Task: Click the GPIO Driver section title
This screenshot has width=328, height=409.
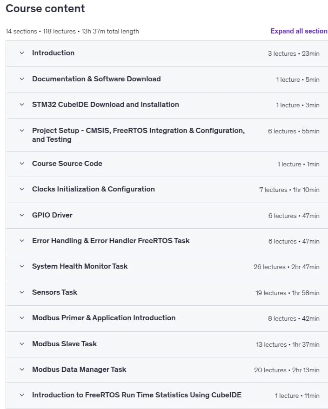Action: tap(52, 215)
